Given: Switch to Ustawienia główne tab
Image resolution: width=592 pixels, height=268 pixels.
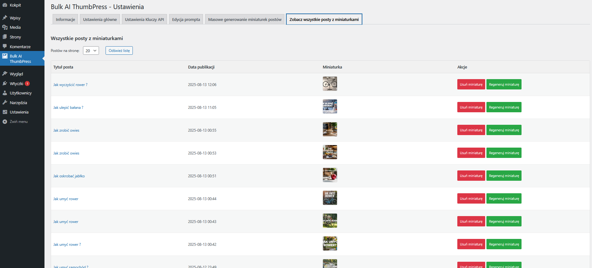Looking at the screenshot, I should pos(100,19).
